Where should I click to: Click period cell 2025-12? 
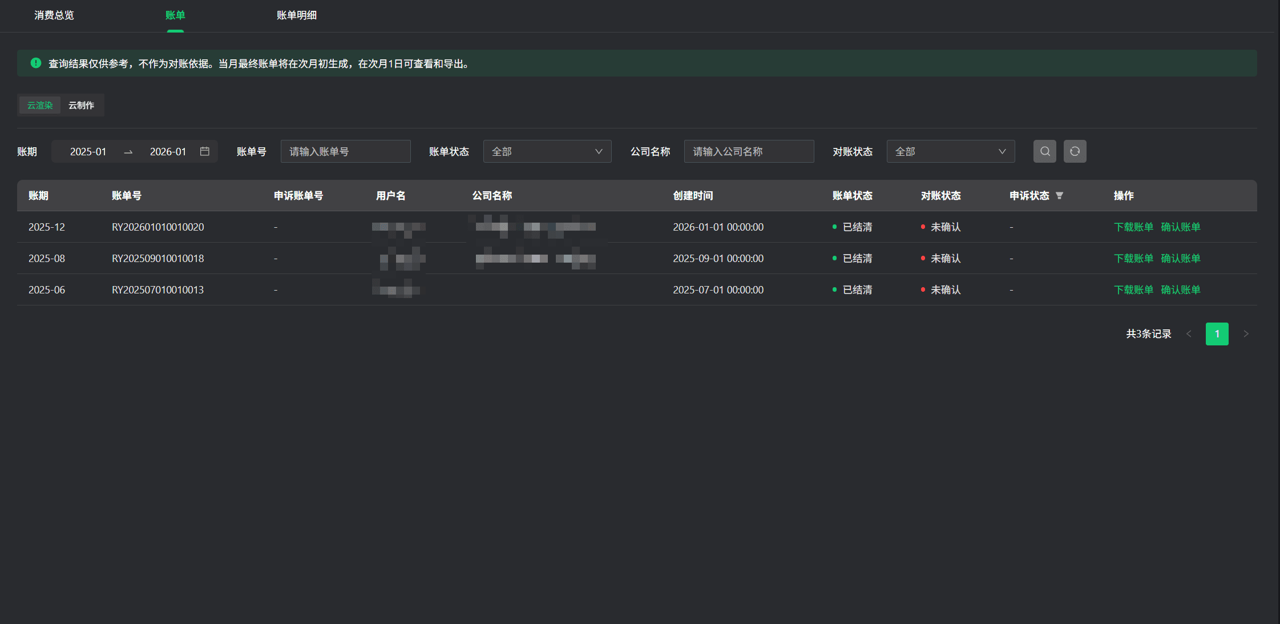click(47, 227)
